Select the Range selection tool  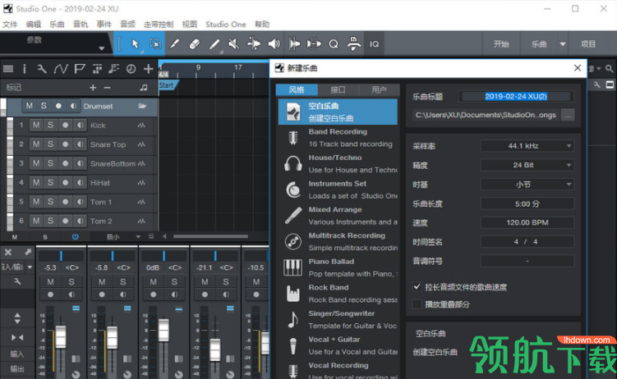[x=155, y=44]
